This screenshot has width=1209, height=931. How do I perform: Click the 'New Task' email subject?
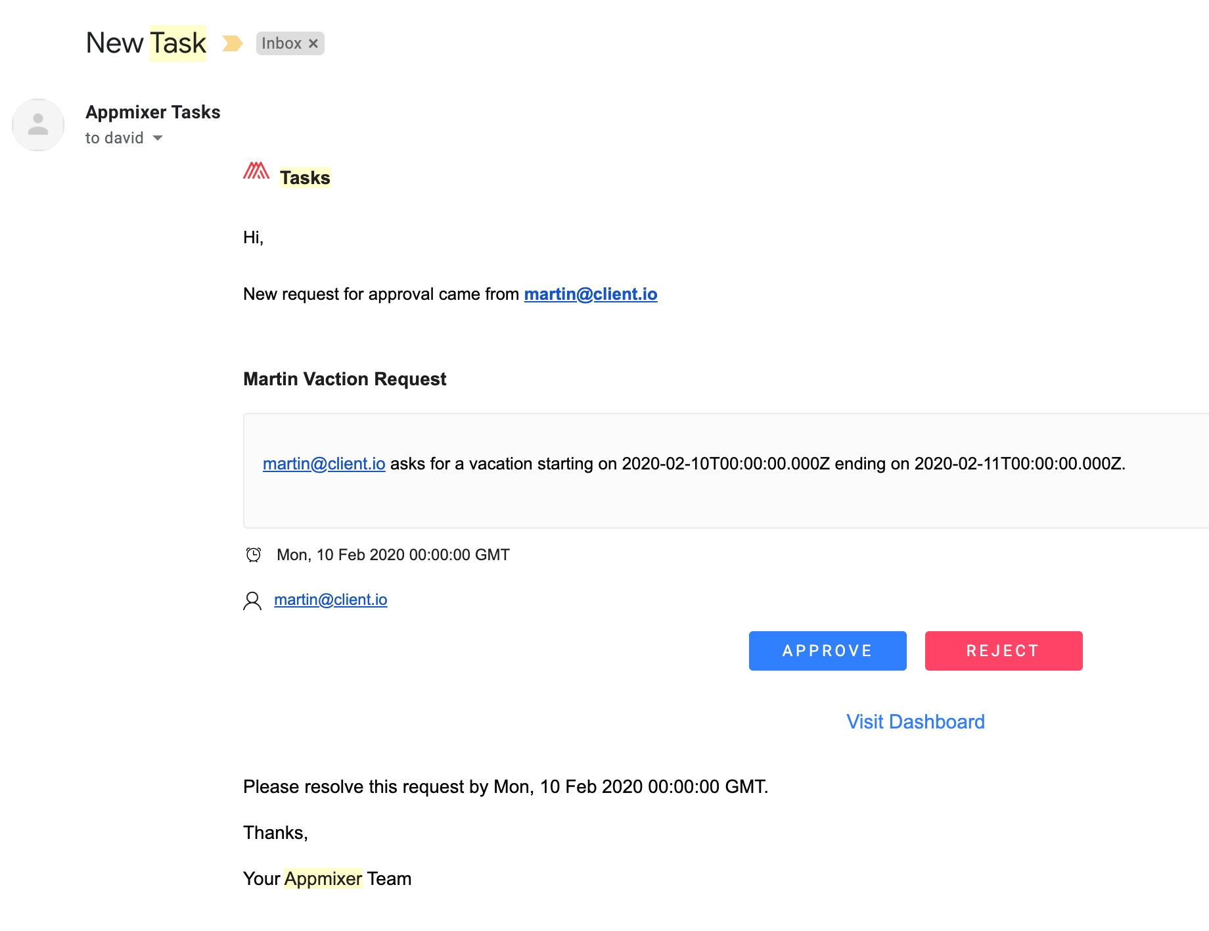(x=146, y=43)
